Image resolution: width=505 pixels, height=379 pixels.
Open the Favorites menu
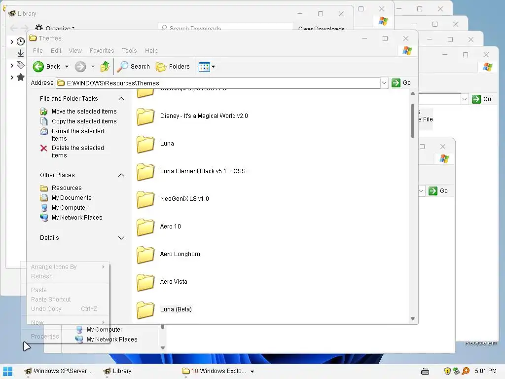102,51
